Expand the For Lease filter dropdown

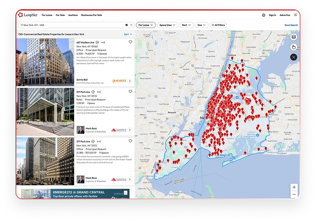coord(146,25)
